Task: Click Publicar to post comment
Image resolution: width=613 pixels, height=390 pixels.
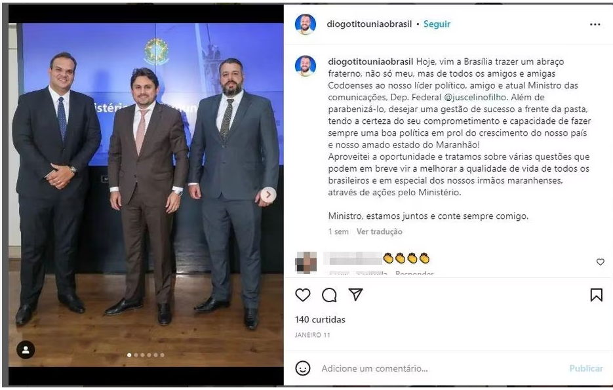Action: coord(585,368)
